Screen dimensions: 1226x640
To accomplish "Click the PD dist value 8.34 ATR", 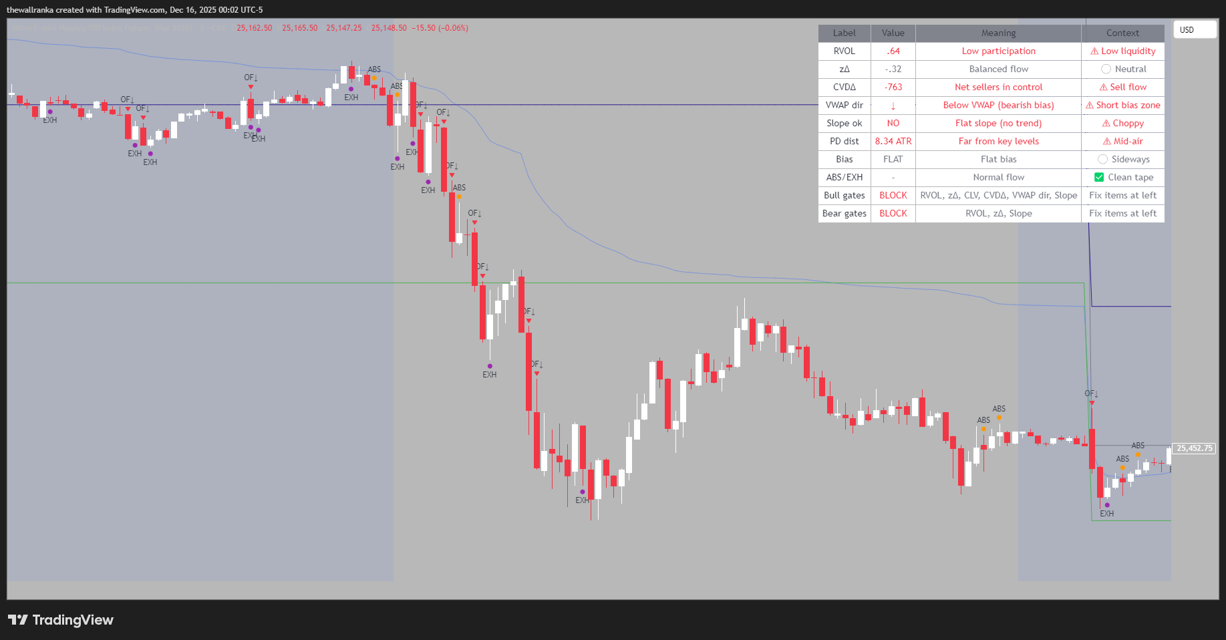I will click(893, 141).
